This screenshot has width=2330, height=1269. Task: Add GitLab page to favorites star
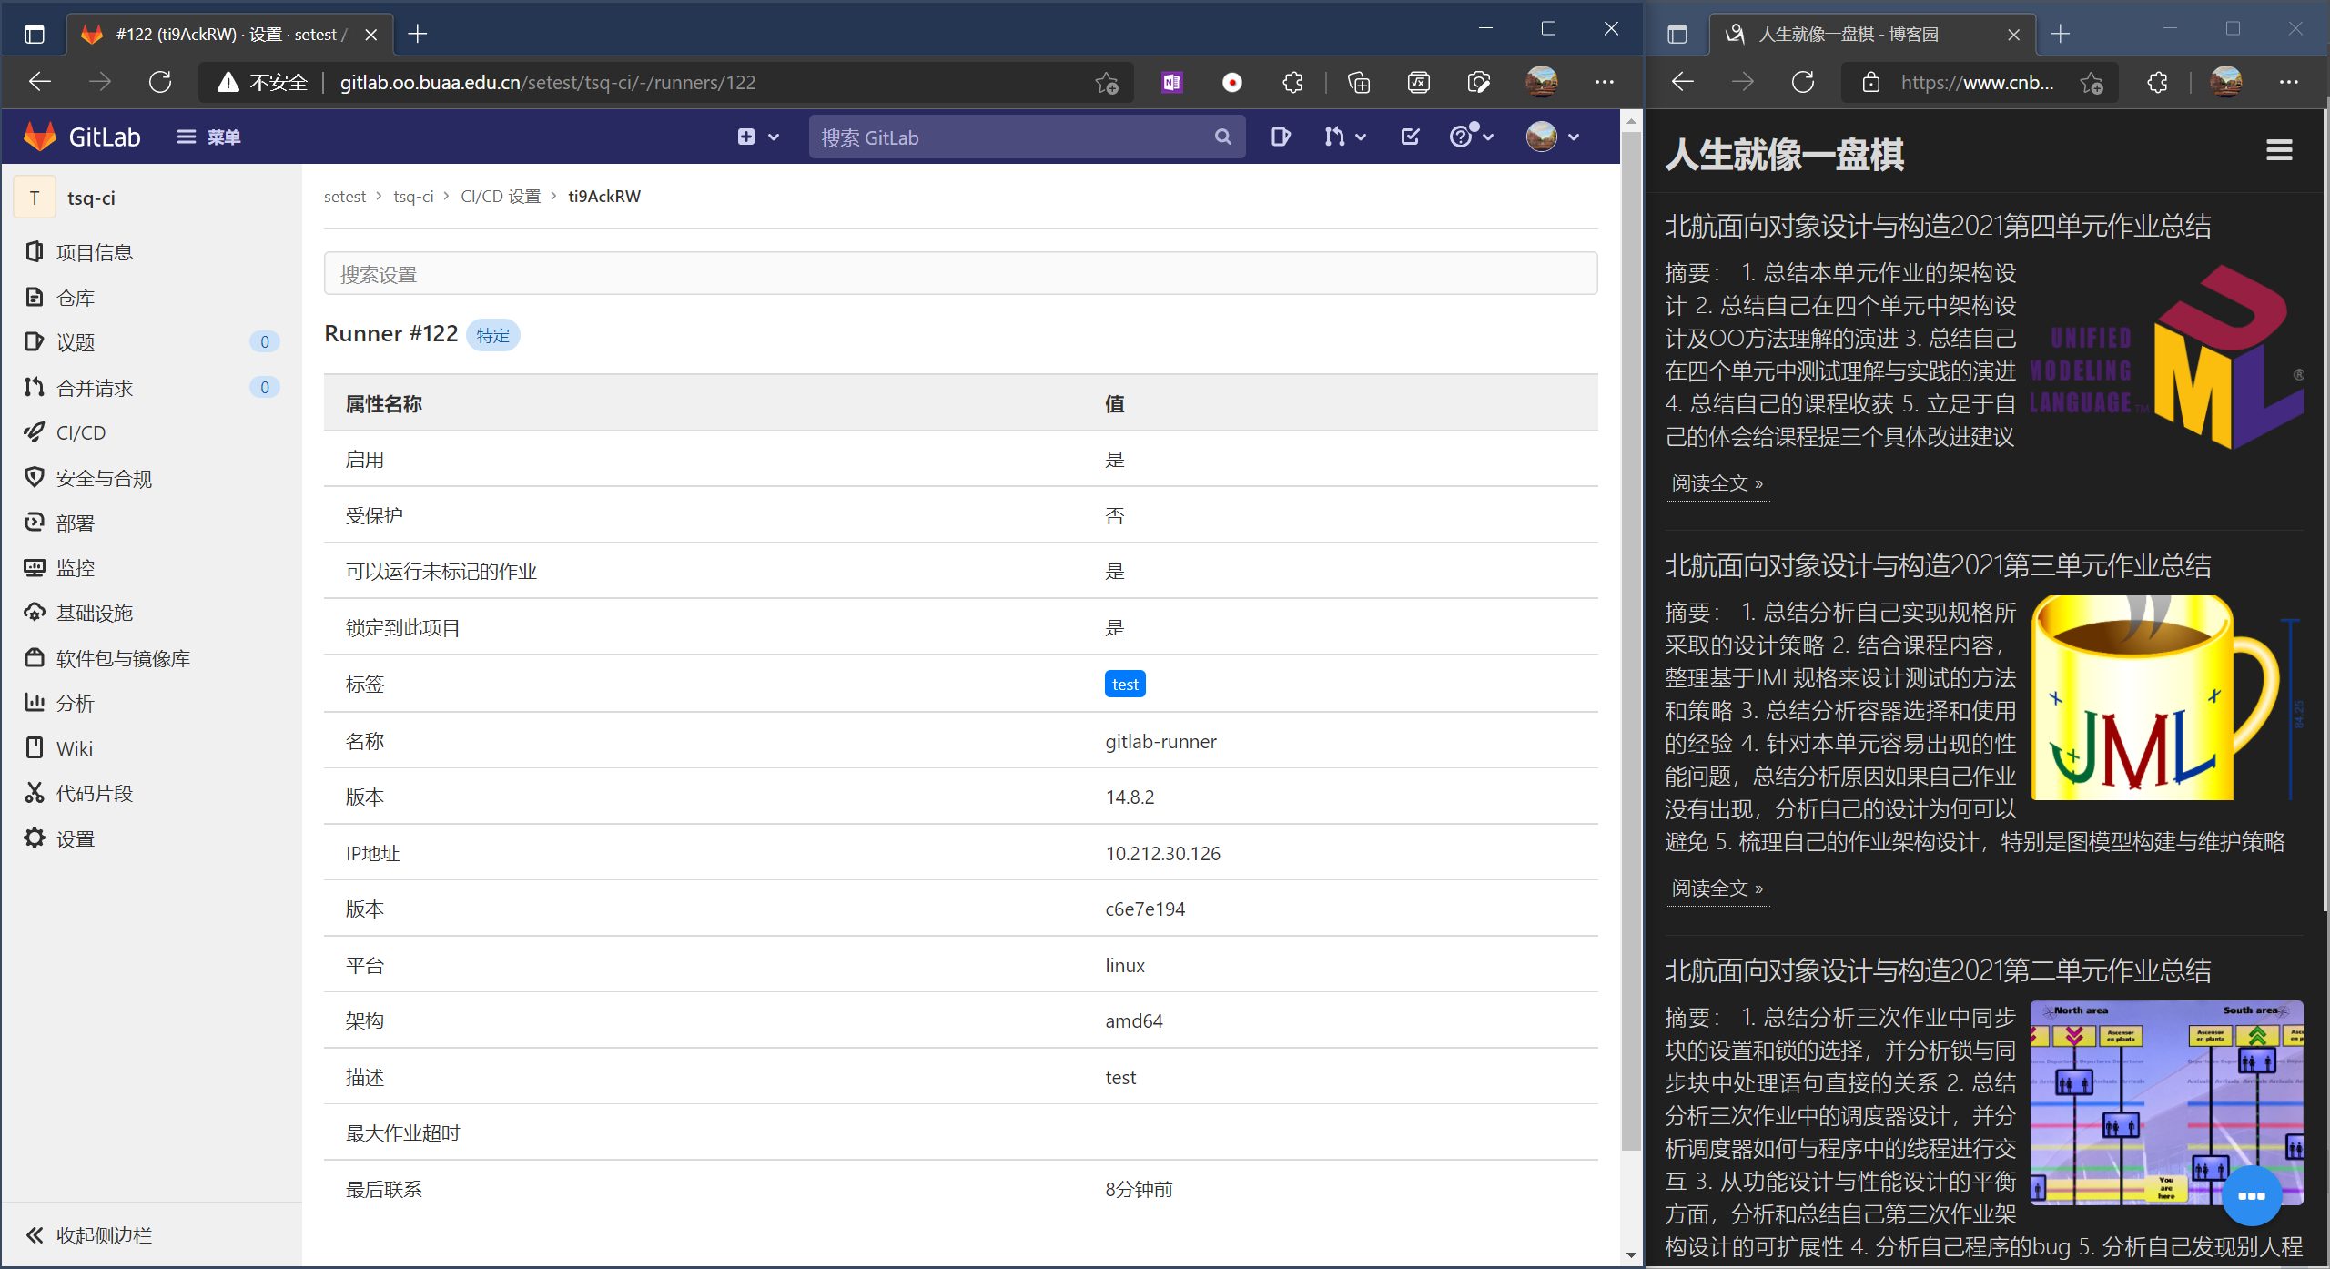[1107, 83]
